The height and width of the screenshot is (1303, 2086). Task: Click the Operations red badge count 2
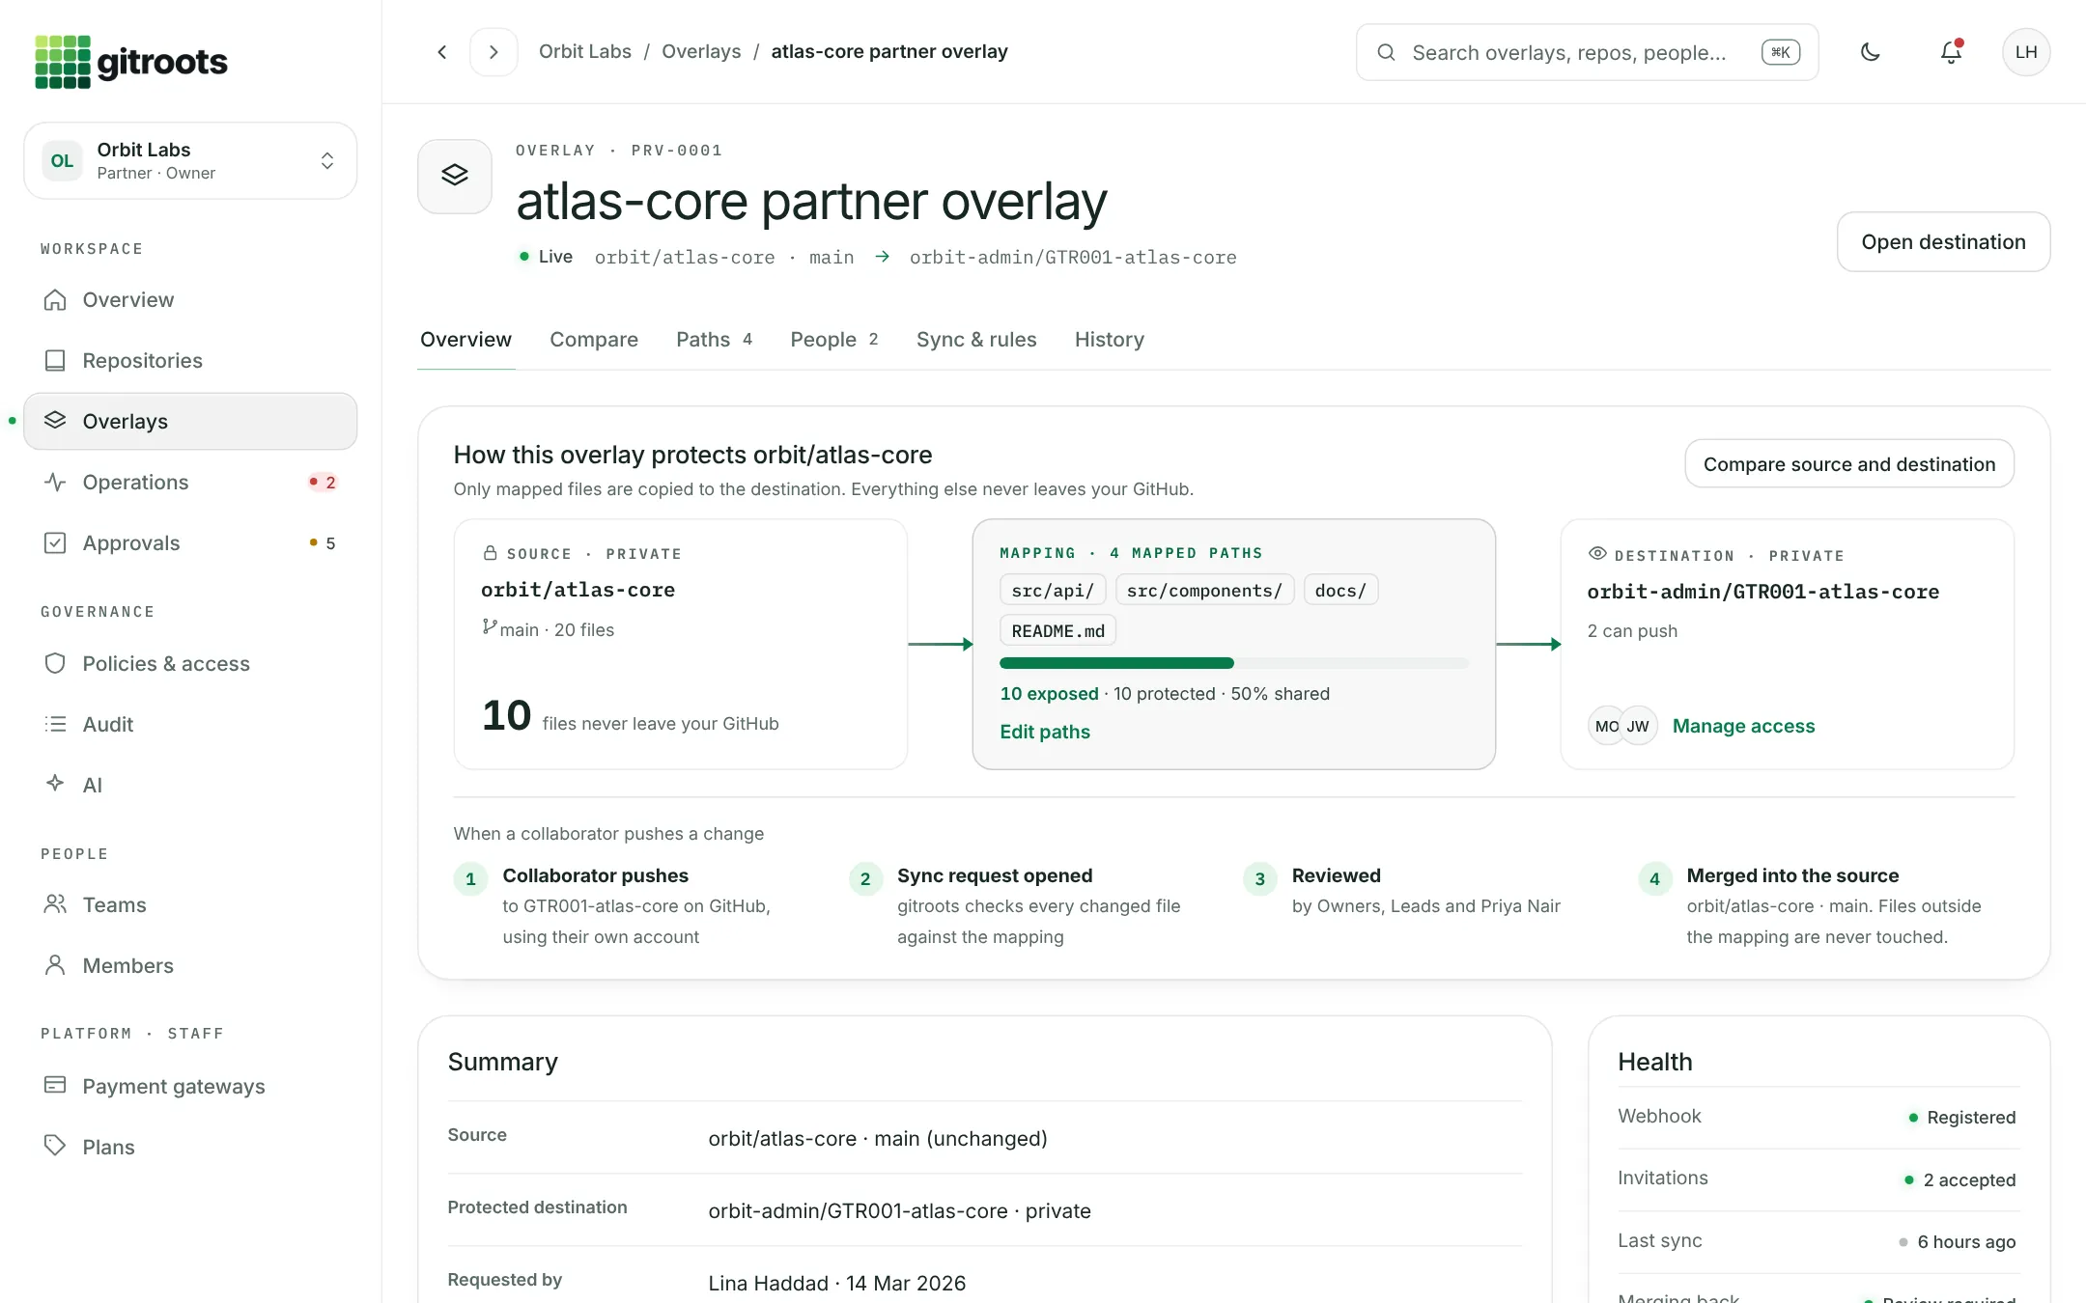(x=323, y=483)
